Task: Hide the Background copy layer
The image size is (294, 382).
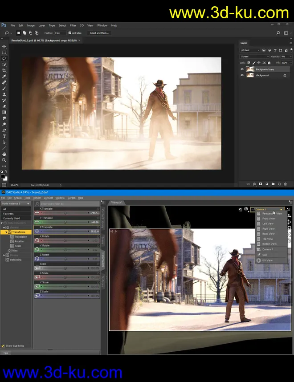Action: tap(242, 69)
